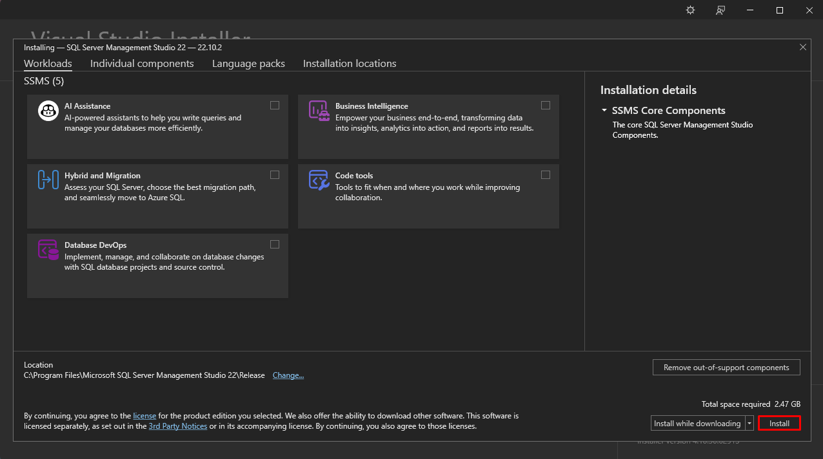This screenshot has width=823, height=459.
Task: Close the SSMS installing dialog
Action: click(x=803, y=47)
